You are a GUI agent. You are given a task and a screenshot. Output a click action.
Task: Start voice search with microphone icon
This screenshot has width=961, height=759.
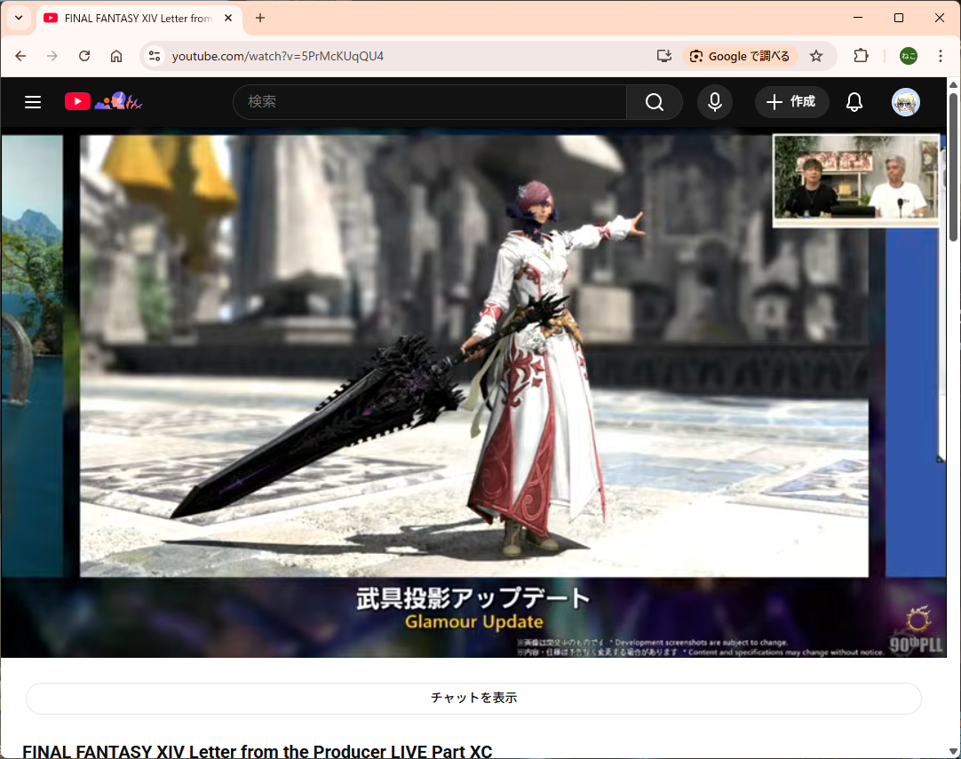click(x=715, y=102)
